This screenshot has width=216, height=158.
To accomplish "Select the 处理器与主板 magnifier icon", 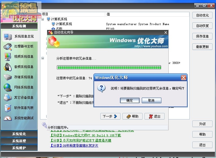I will pos(8,47).
